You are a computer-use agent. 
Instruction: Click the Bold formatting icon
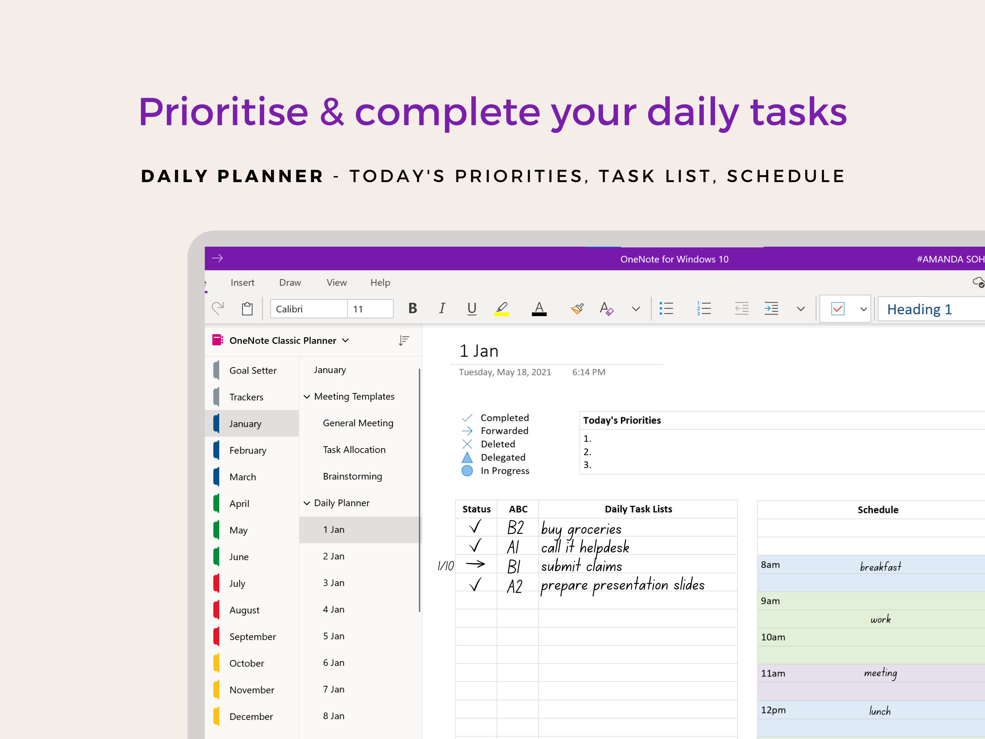pyautogui.click(x=410, y=310)
